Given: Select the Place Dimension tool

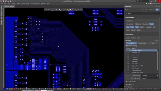Looking at the screenshot, I should pos(75,9).
